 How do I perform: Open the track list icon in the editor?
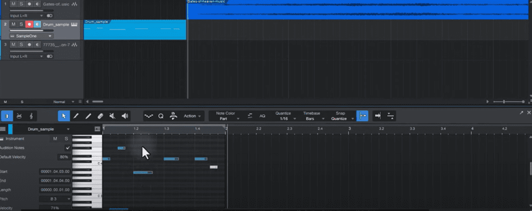(x=3, y=129)
